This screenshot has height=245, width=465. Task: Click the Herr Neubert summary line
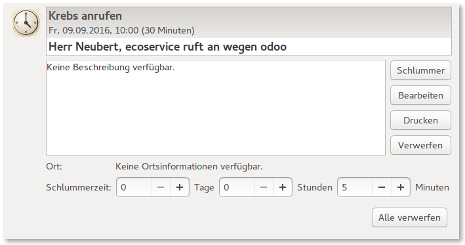click(x=167, y=47)
